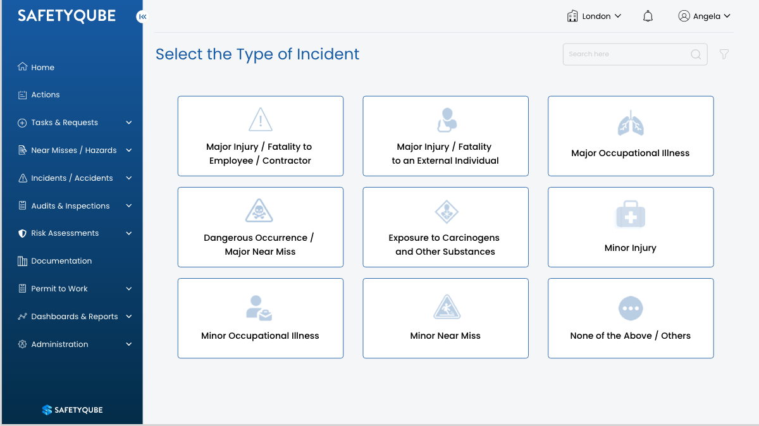The height and width of the screenshot is (426, 759).
Task: Open notifications via the bell icon
Action: [x=648, y=16]
